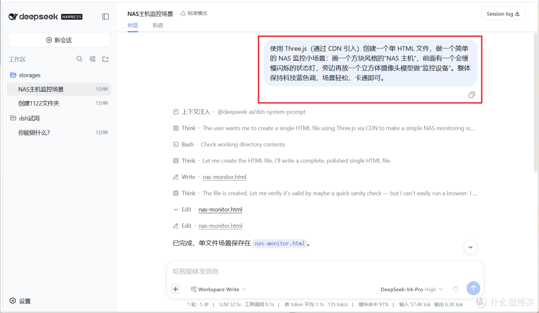Collapse the first Edit step chevron
This screenshot has height=313, width=539.
176,209
